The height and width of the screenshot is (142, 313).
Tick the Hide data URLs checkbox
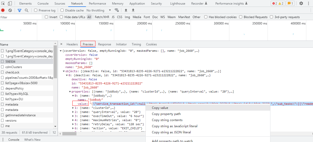[x=61, y=17]
